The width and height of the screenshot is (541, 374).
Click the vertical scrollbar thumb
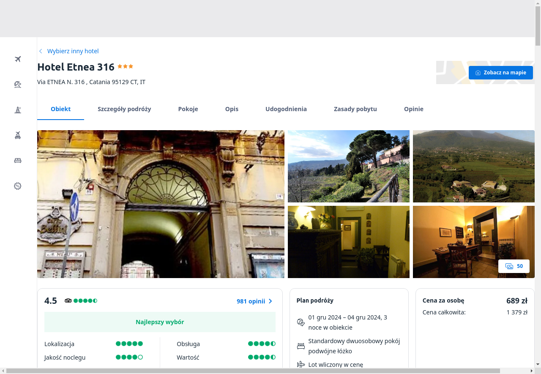coord(538,26)
